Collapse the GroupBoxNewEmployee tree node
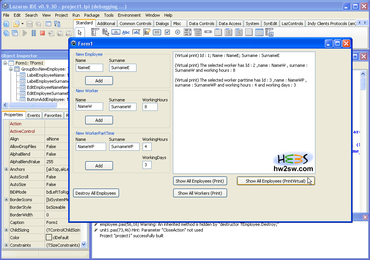Screen dimensions: 370x260 click(11, 69)
